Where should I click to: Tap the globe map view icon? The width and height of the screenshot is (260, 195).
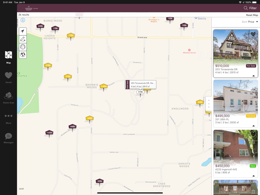tap(23, 55)
